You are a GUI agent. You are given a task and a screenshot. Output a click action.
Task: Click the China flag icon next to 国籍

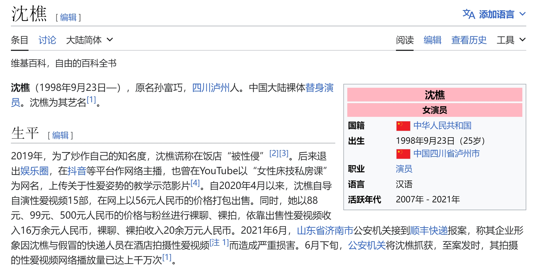click(403, 126)
